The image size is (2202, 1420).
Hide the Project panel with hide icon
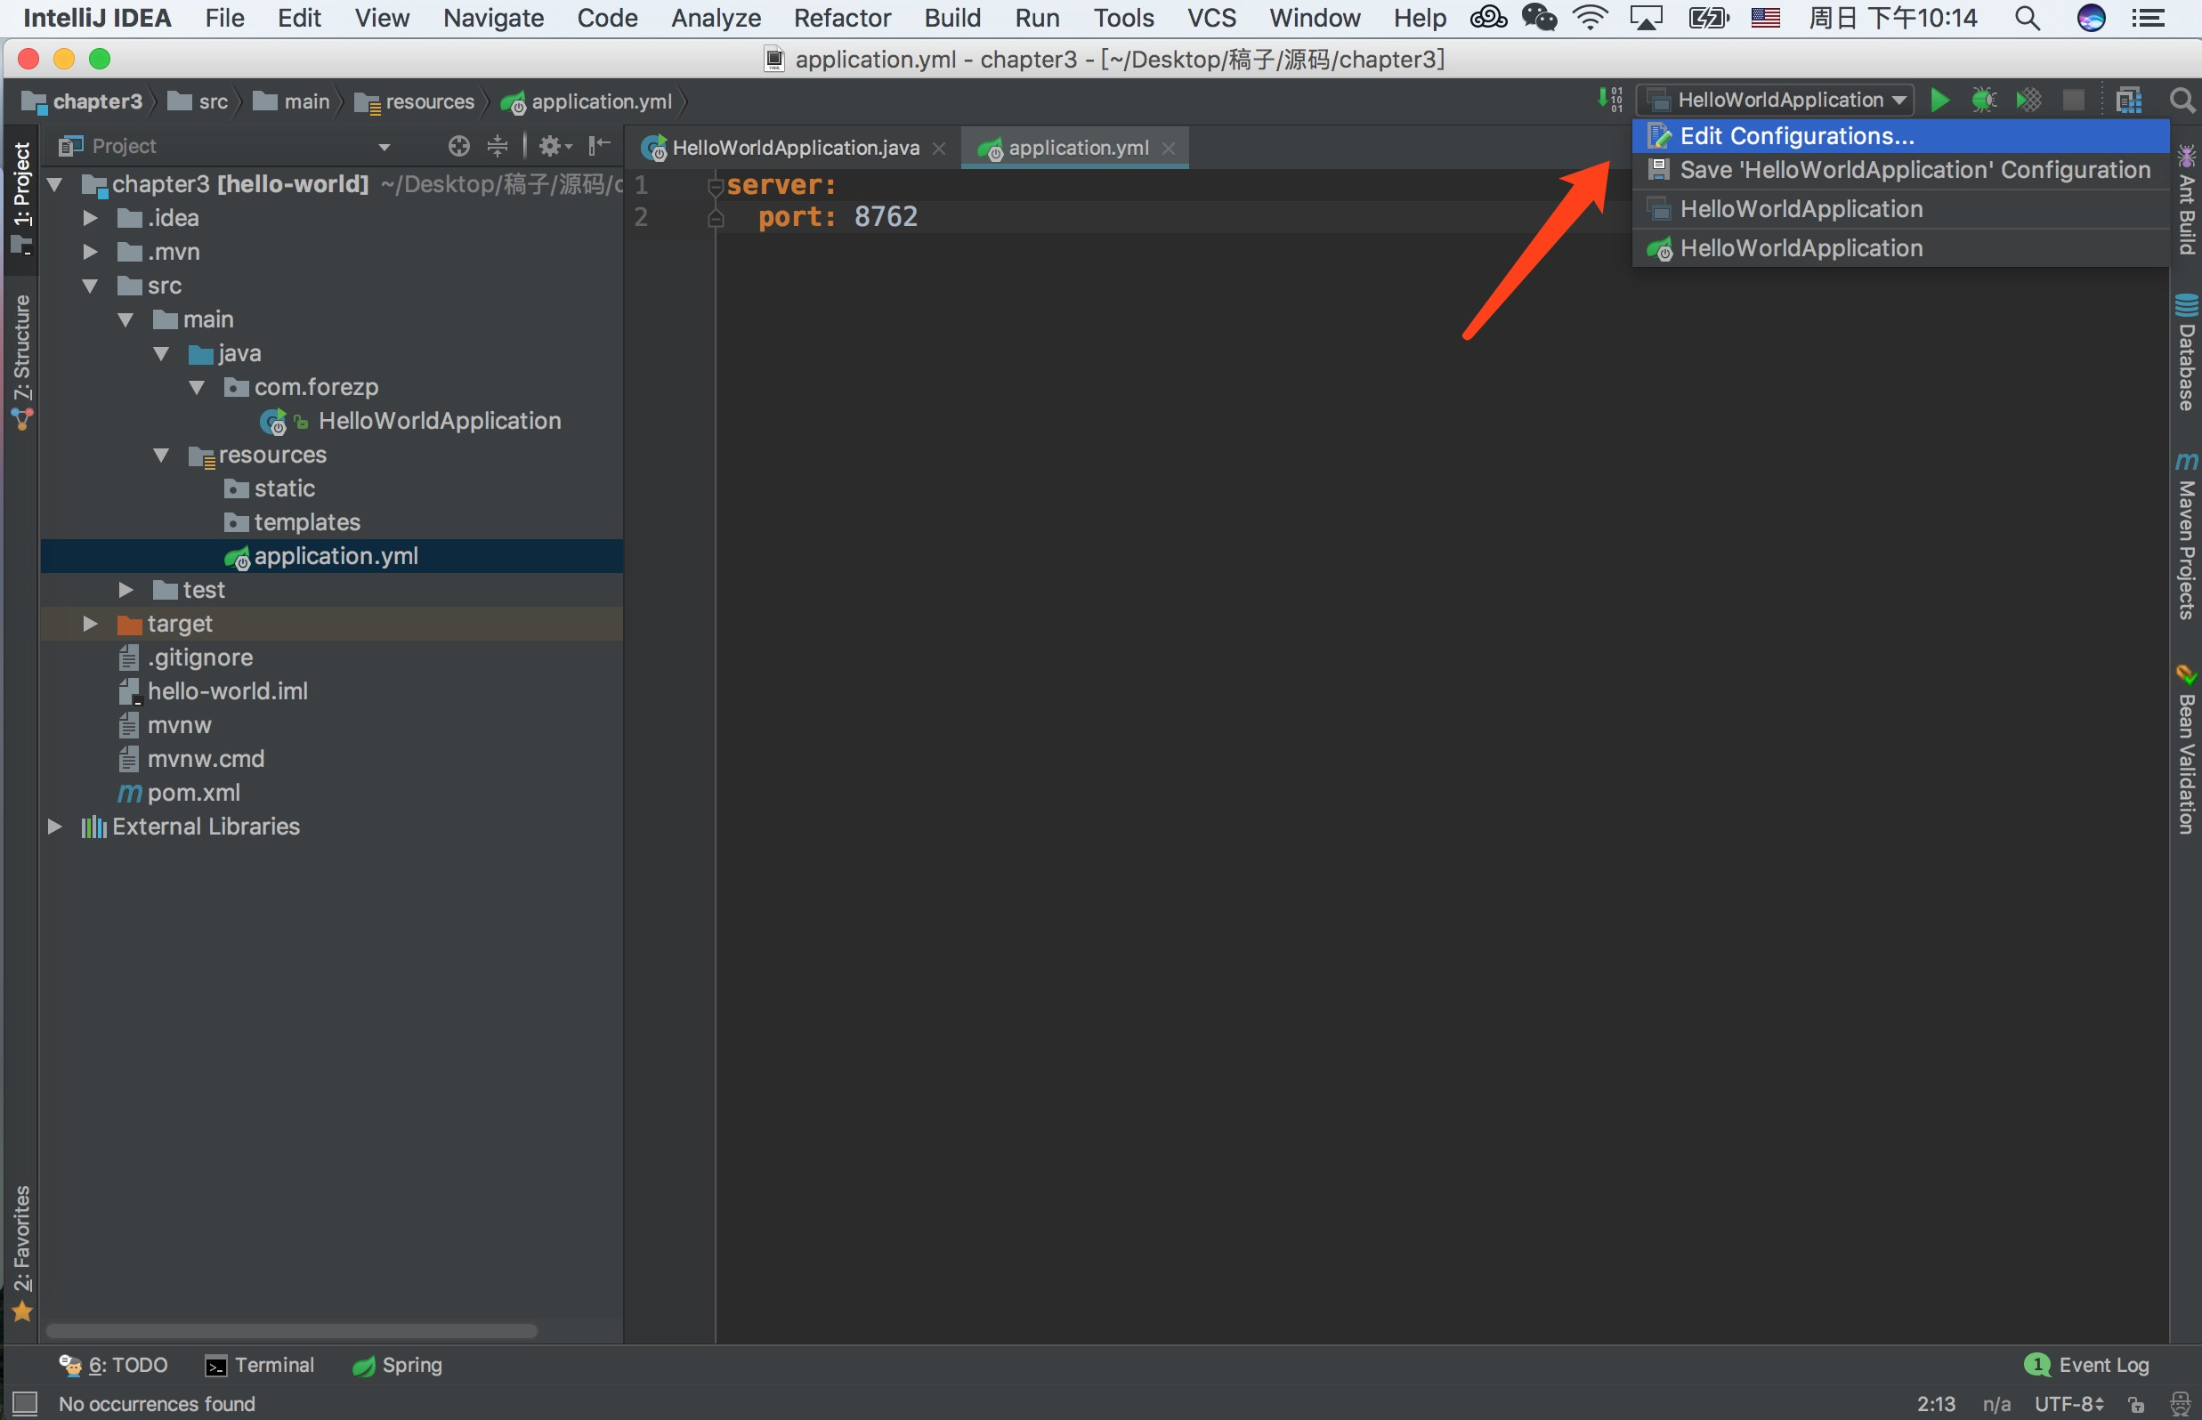pyautogui.click(x=600, y=146)
